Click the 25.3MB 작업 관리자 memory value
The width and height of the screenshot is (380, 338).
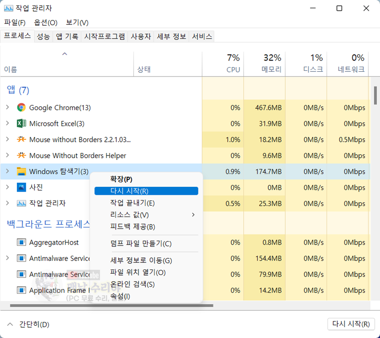click(x=270, y=204)
